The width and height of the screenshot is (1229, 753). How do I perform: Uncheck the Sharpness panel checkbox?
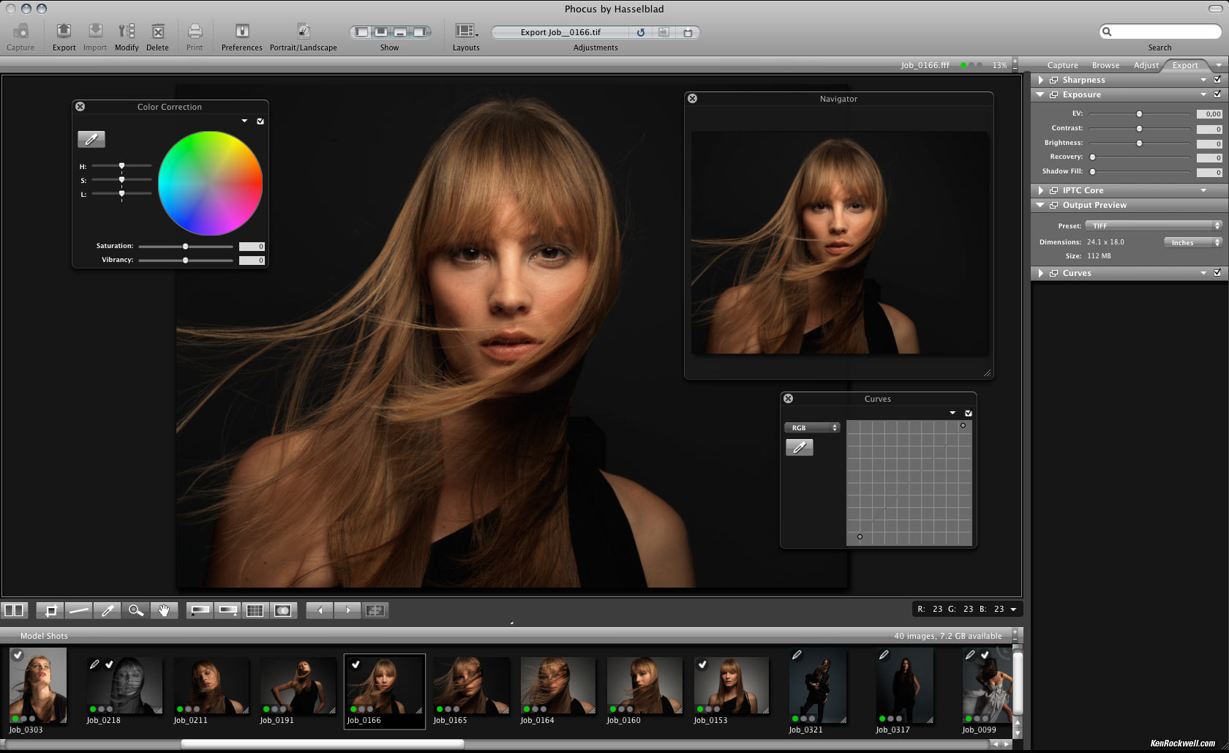click(x=1217, y=80)
